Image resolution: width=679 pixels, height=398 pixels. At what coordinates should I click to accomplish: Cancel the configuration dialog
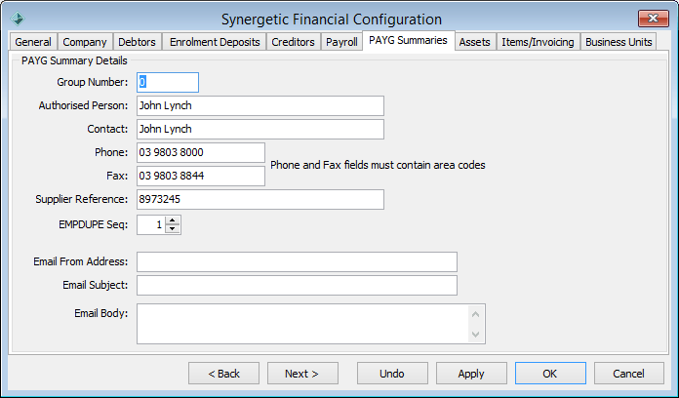pyautogui.click(x=629, y=374)
